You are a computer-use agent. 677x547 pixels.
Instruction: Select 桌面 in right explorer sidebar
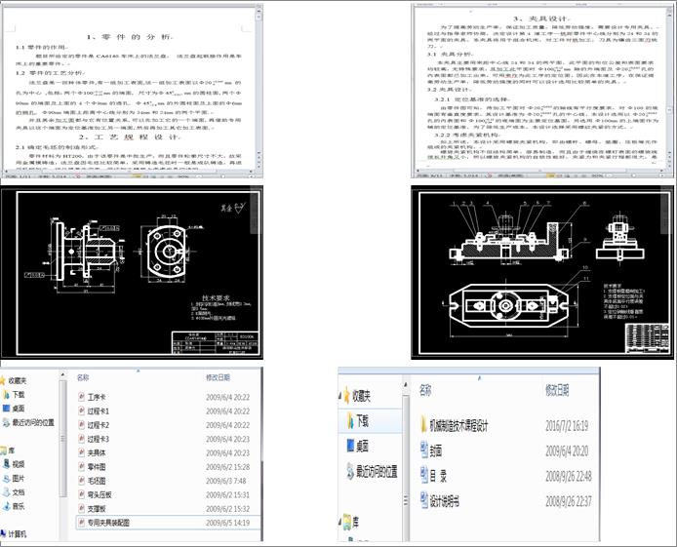(x=357, y=446)
